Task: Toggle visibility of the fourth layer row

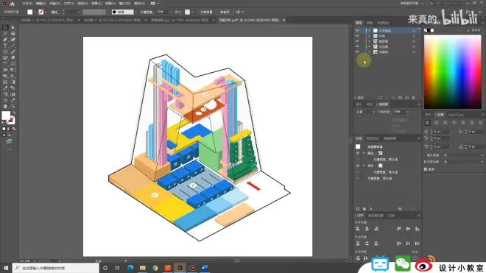Action: tap(357, 46)
